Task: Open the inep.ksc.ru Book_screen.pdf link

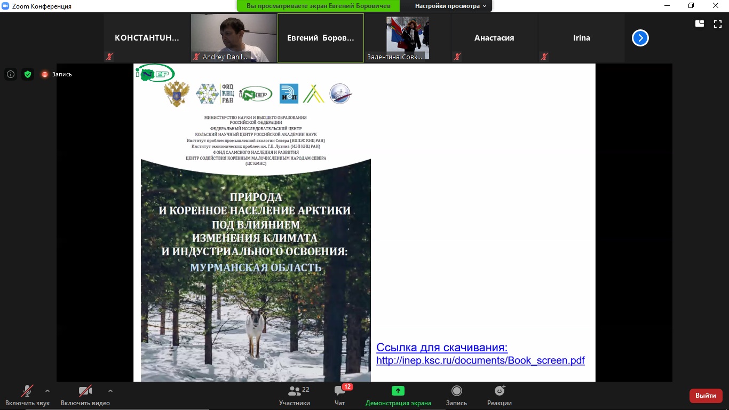Action: coord(480,360)
